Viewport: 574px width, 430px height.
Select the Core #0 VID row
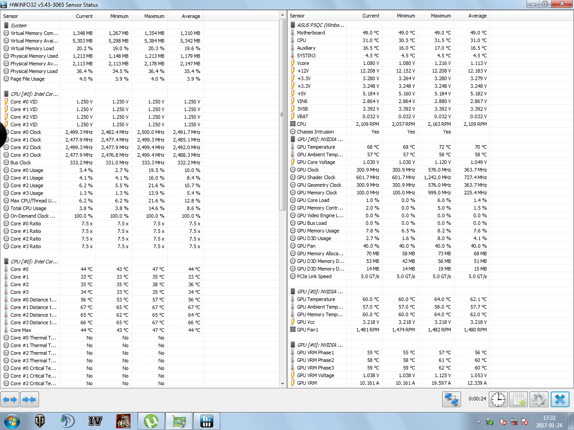point(140,102)
